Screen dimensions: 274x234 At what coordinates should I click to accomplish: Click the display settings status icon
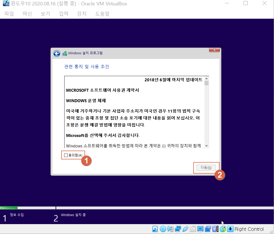[x=200, y=229]
